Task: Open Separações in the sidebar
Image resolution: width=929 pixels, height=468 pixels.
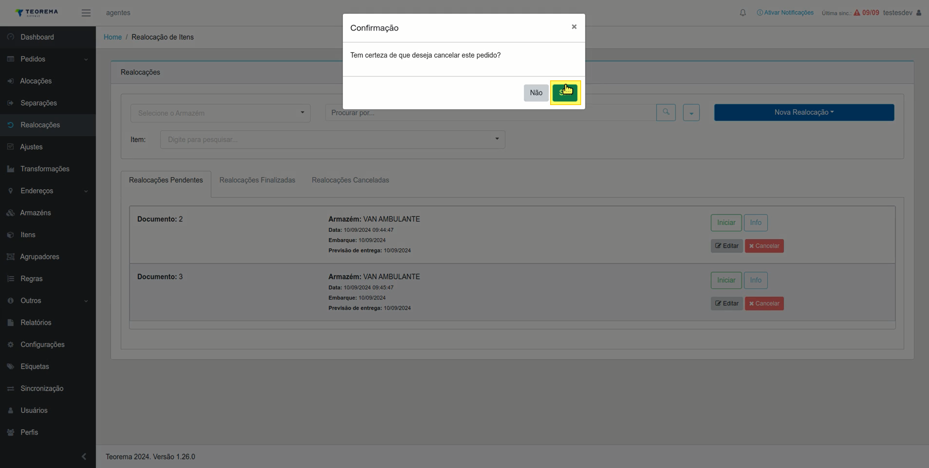Action: click(x=48, y=103)
